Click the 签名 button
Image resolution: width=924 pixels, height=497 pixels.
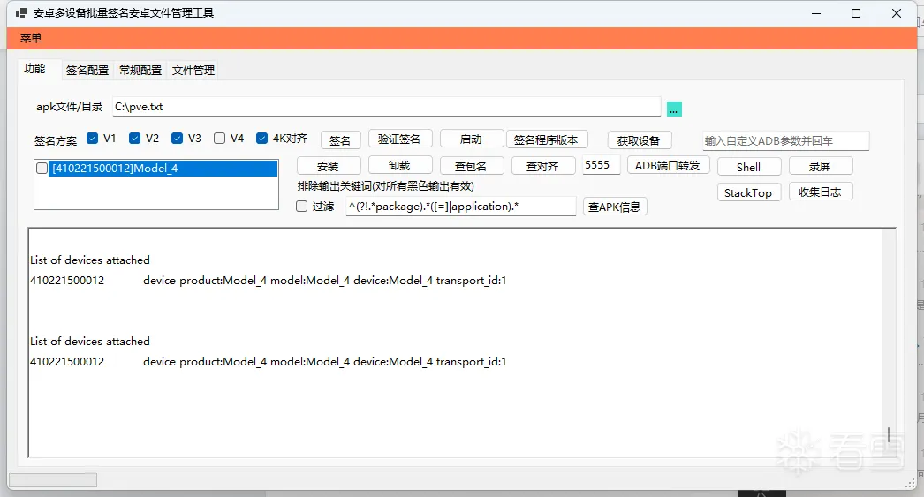pyautogui.click(x=341, y=140)
